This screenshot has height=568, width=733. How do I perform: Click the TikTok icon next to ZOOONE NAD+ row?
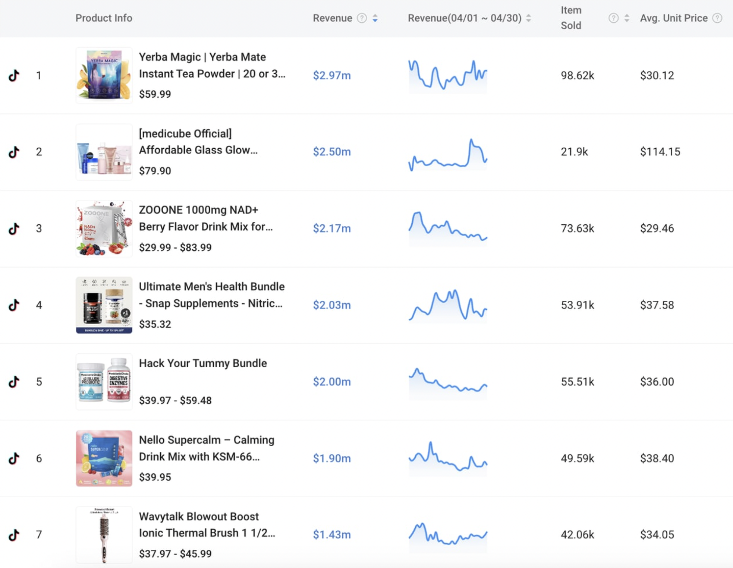click(14, 228)
